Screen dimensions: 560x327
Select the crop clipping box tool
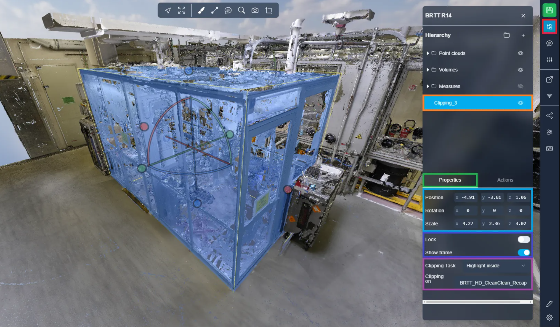[269, 10]
